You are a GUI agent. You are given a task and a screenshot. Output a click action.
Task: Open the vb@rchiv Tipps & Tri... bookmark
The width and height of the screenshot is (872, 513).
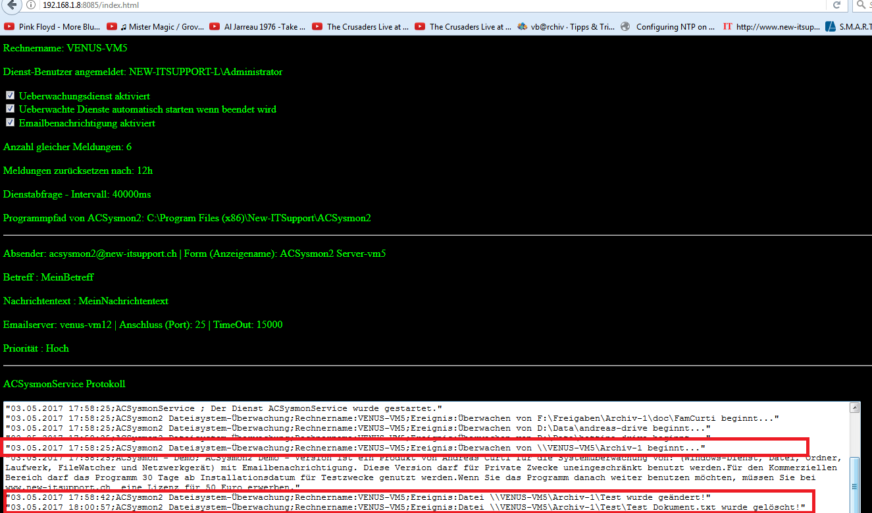[x=566, y=27]
